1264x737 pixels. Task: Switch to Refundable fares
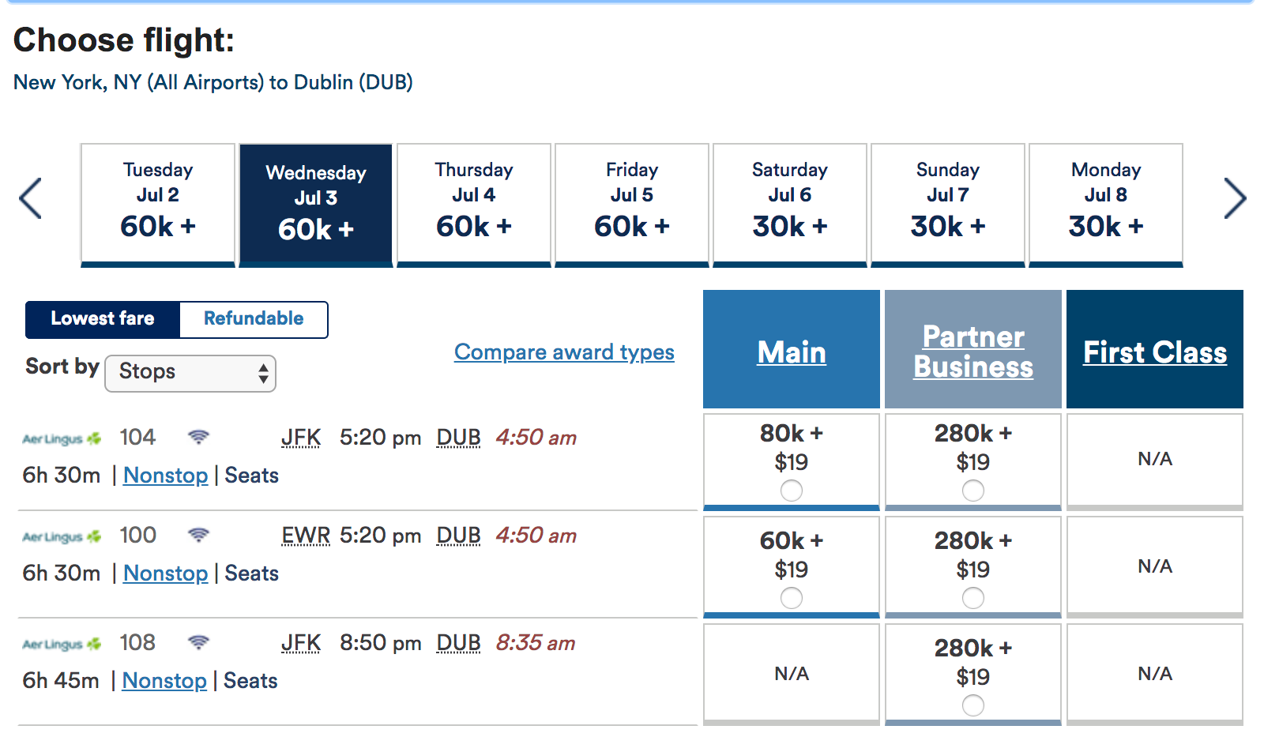point(254,319)
